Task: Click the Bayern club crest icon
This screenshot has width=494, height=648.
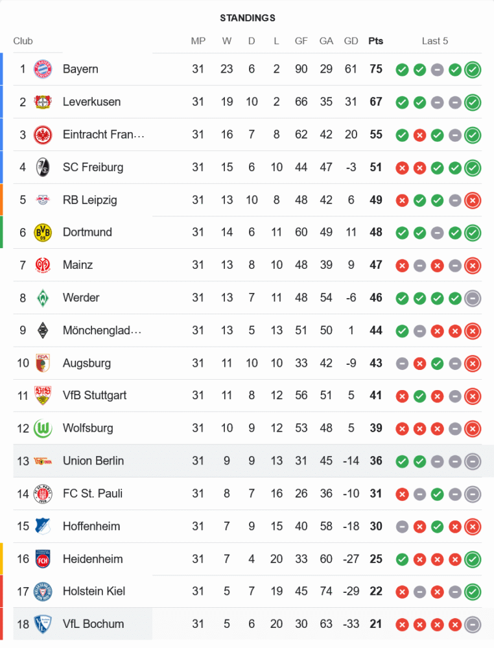Action: click(43, 69)
